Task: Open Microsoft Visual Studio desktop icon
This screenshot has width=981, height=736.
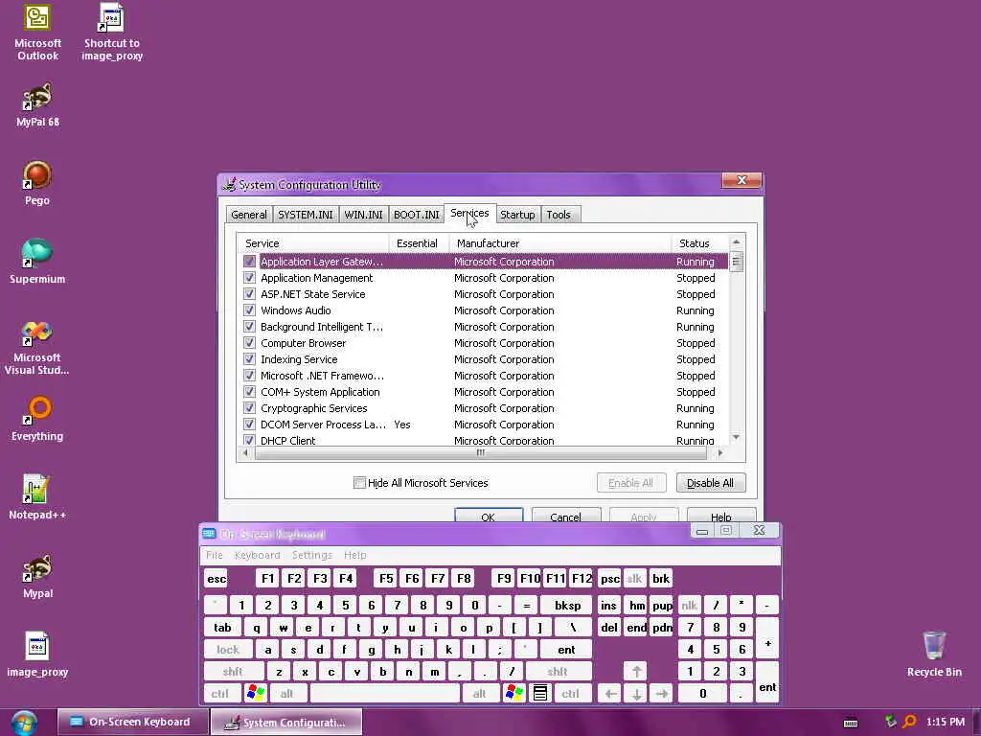Action: coord(37,347)
